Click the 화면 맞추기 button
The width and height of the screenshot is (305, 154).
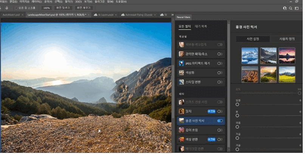(63, 8)
